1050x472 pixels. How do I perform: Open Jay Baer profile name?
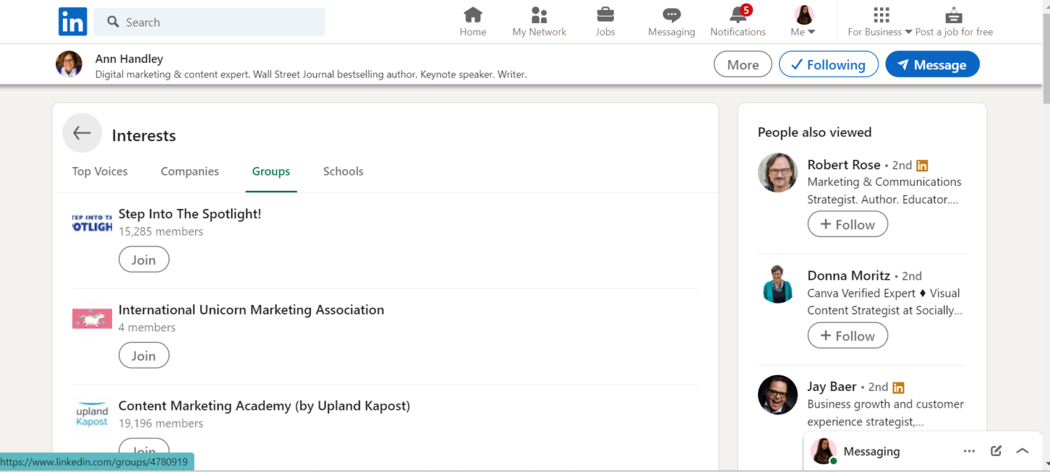832,387
